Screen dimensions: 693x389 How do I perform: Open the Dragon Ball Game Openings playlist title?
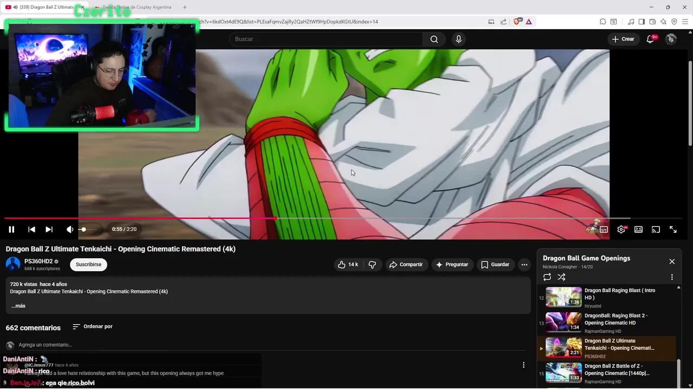586,258
